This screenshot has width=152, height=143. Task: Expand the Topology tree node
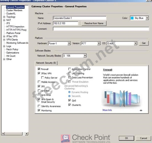click(x=4, y=17)
